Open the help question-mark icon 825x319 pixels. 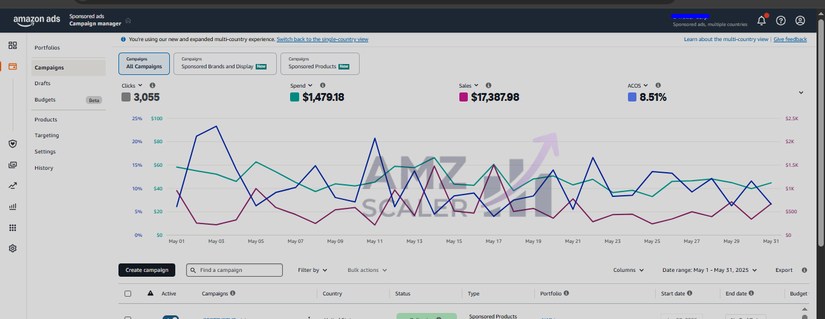coord(781,21)
